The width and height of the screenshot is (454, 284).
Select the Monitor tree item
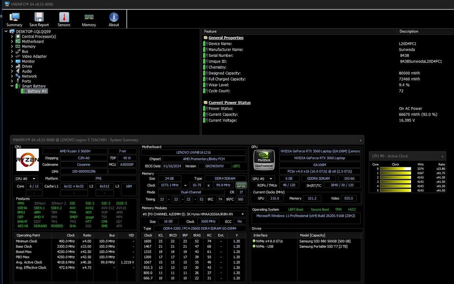28,61
